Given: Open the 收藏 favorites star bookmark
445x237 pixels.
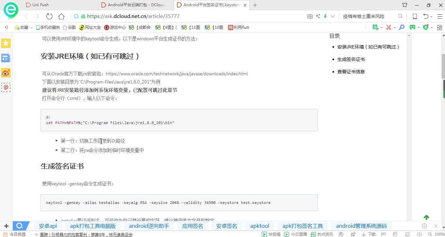Looking at the screenshot, I should pyautogui.click(x=22, y=27).
